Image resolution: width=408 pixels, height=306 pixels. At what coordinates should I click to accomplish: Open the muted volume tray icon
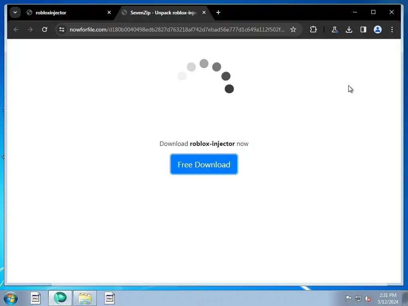coord(368,298)
